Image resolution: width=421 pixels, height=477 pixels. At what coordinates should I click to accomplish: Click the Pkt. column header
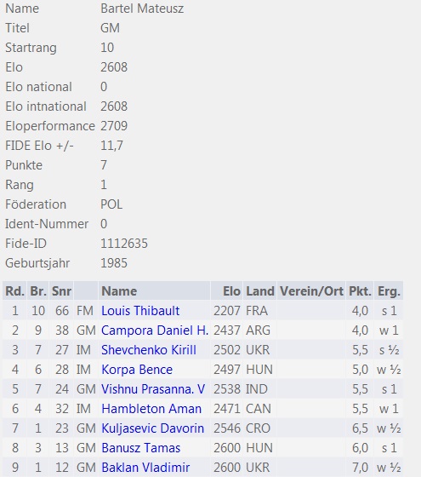(360, 291)
